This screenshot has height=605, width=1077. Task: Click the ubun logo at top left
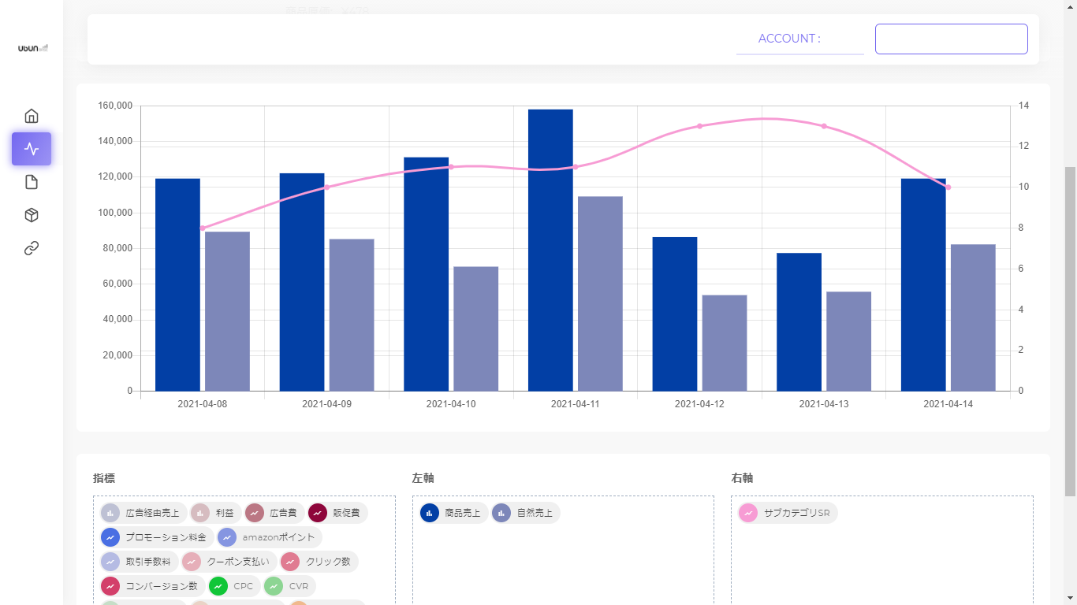pos(33,48)
